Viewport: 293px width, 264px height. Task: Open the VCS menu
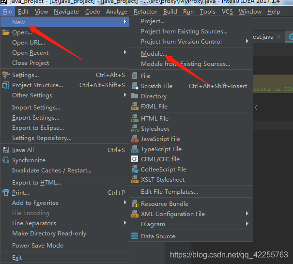tap(227, 12)
